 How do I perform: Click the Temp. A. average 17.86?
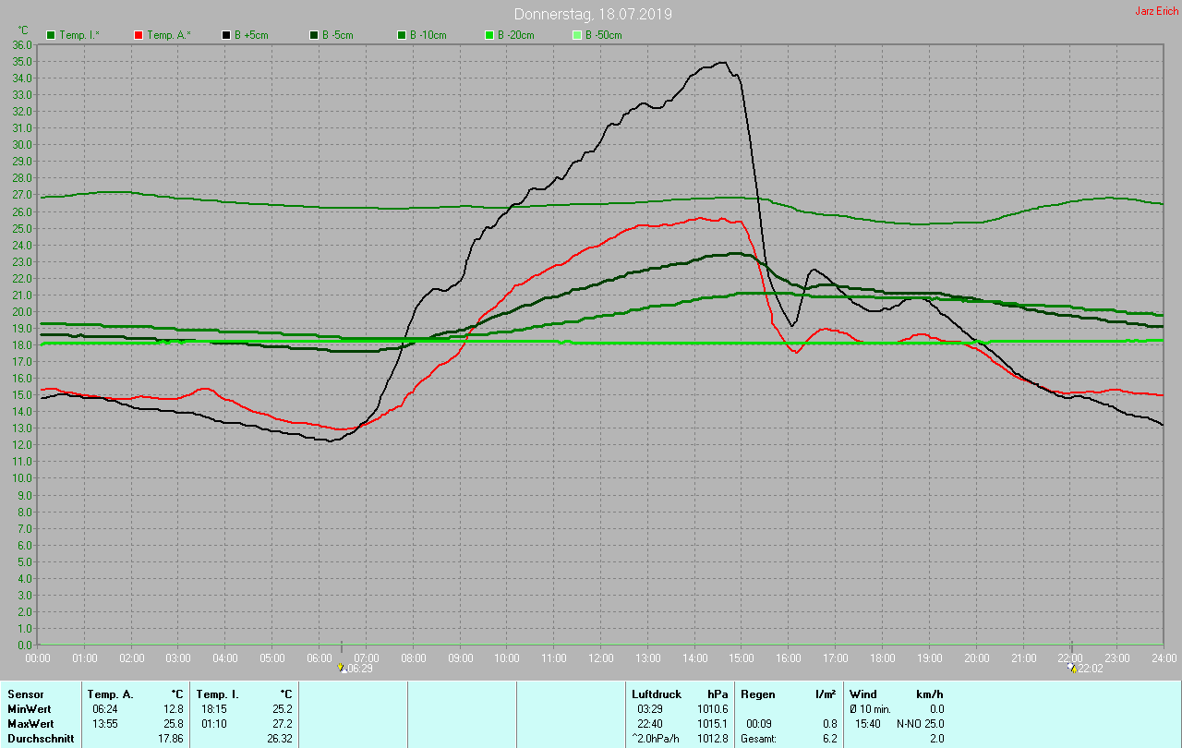pos(170,738)
